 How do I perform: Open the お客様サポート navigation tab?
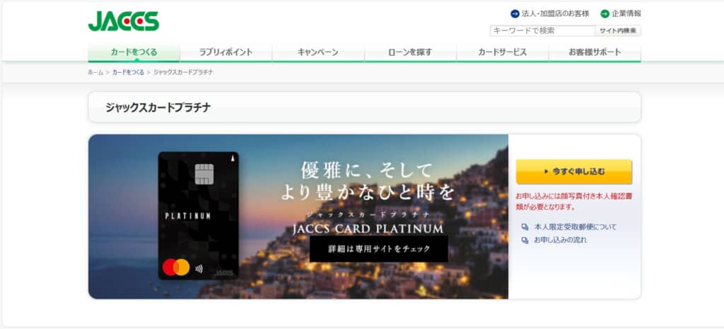coord(595,52)
